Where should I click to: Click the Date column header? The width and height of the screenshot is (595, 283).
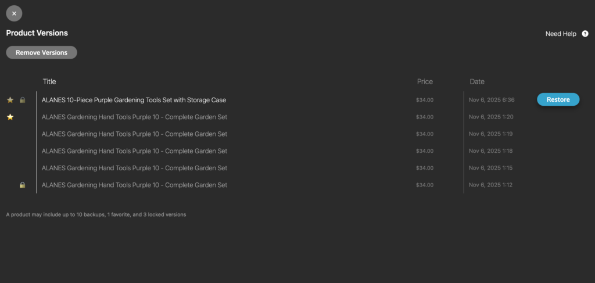477,81
